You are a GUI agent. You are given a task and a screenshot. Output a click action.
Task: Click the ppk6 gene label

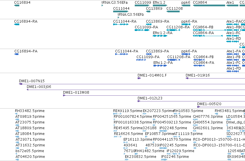tap(186, 3)
